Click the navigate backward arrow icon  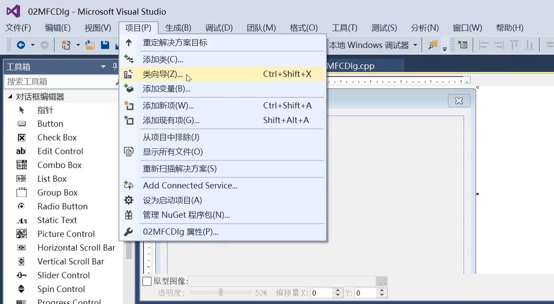[20, 45]
